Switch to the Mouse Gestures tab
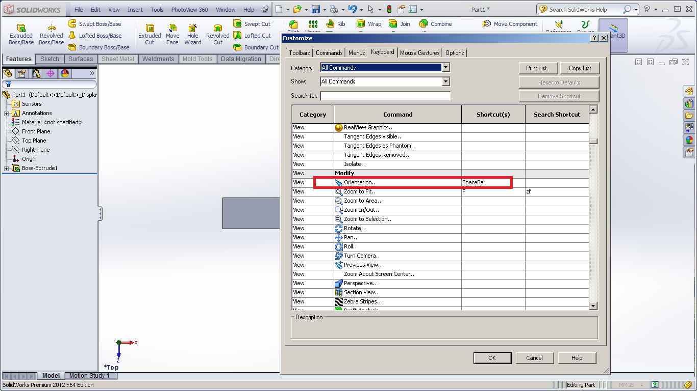The image size is (697, 391). click(419, 53)
